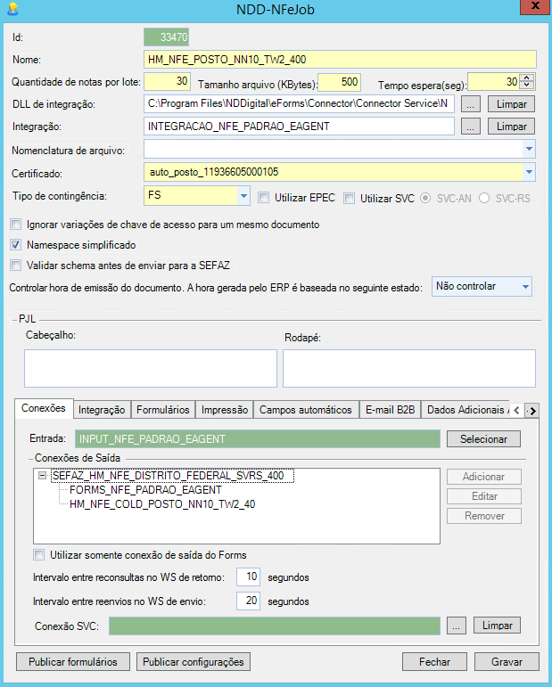Viewport: 552px width, 687px height.
Task: Click the user icon in the title bar
Action: [x=12, y=9]
